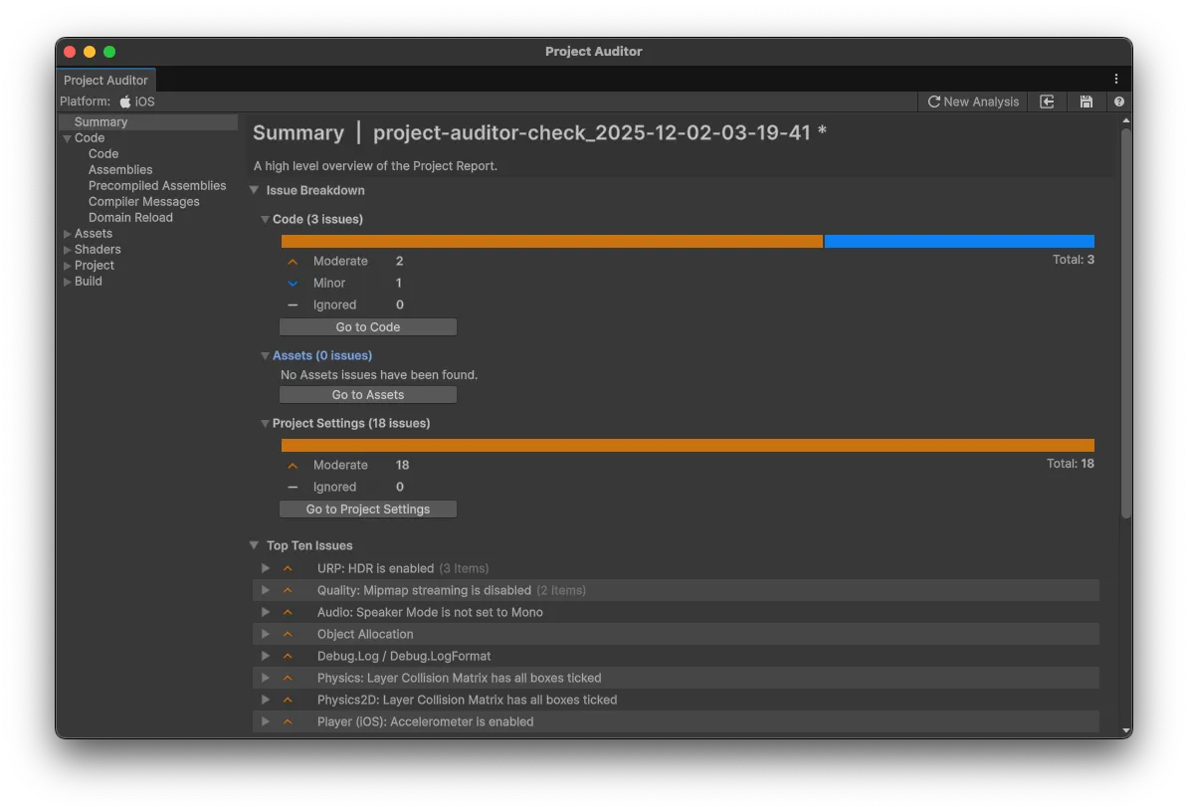
Task: Expand the Assets tree node in sidebar
Action: click(68, 234)
